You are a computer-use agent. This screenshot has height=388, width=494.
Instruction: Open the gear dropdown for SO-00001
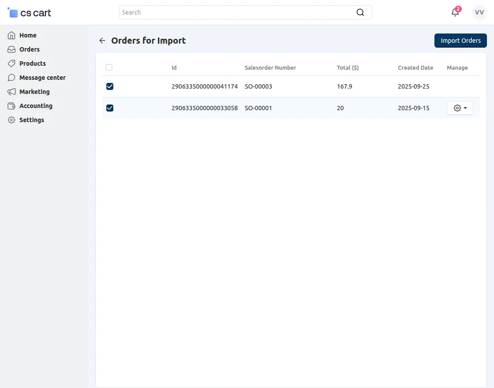[460, 108]
